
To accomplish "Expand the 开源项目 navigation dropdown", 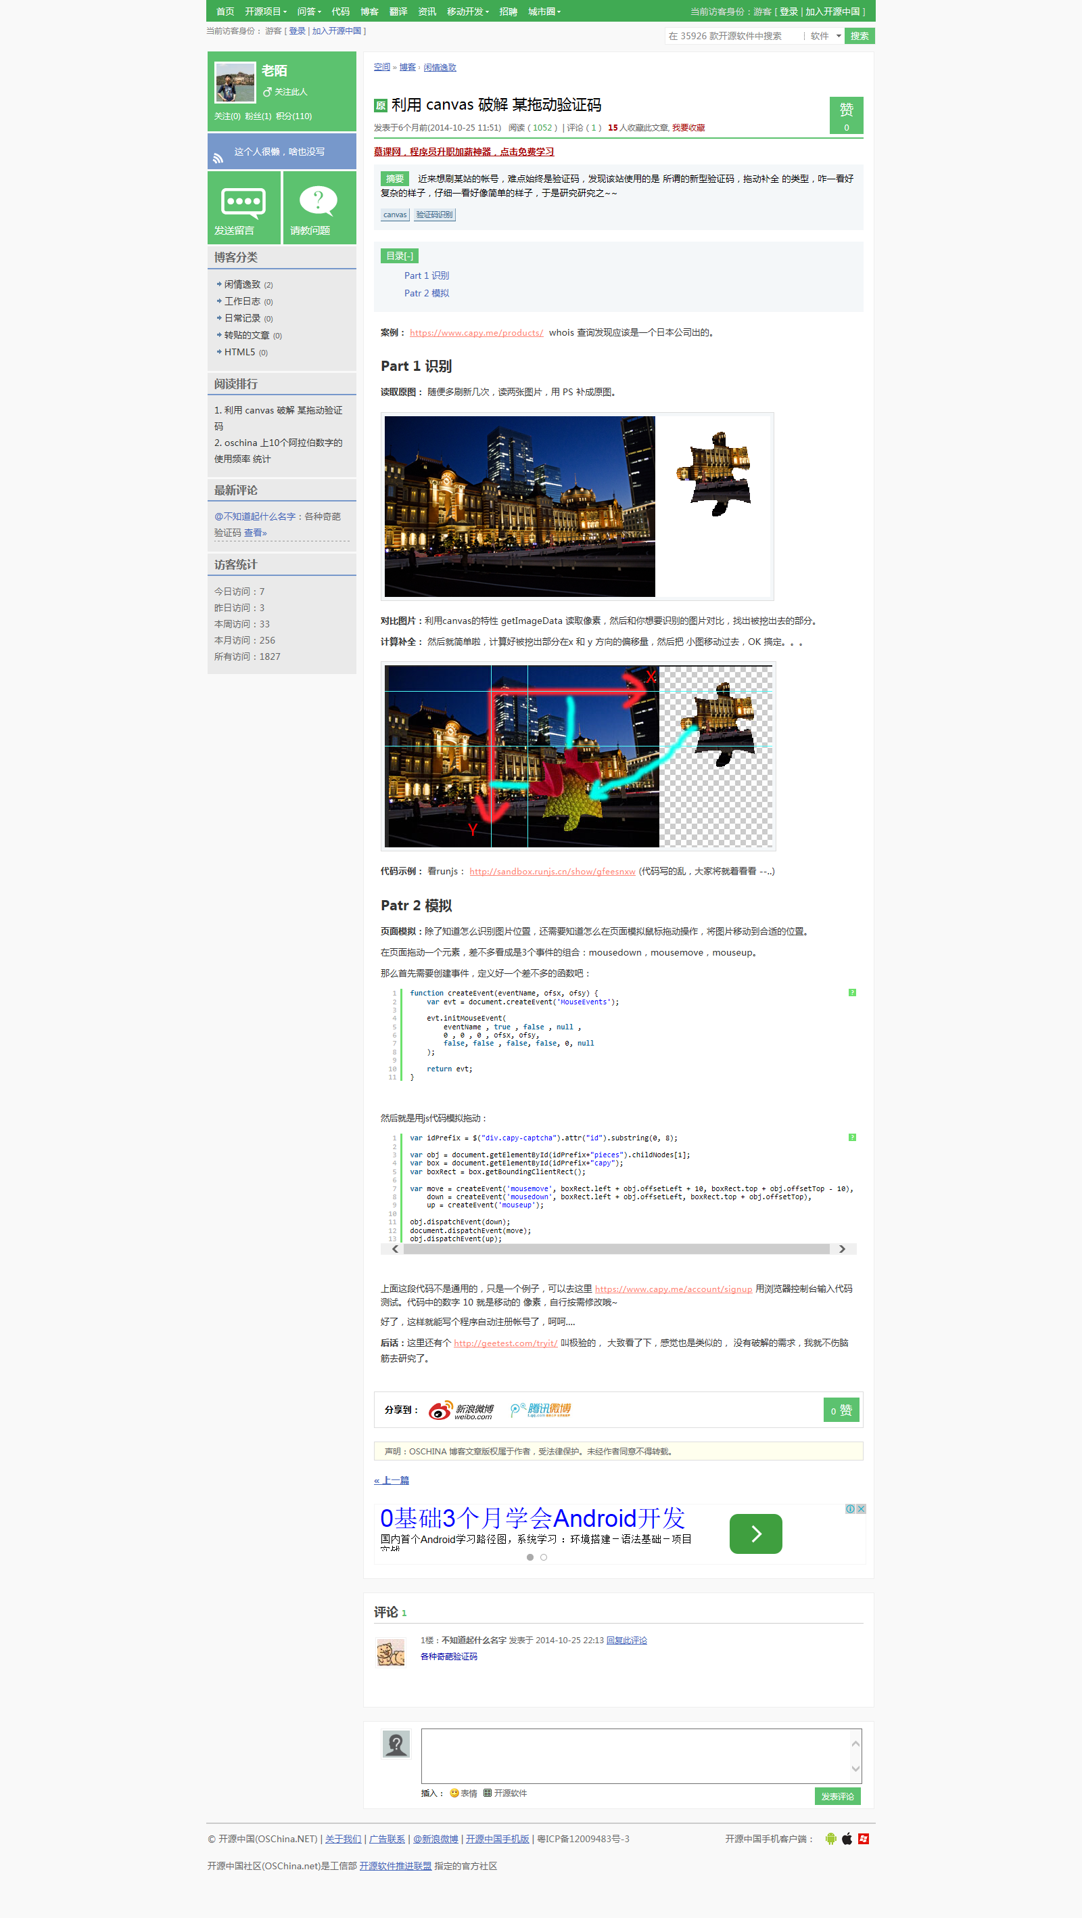I will (266, 12).
